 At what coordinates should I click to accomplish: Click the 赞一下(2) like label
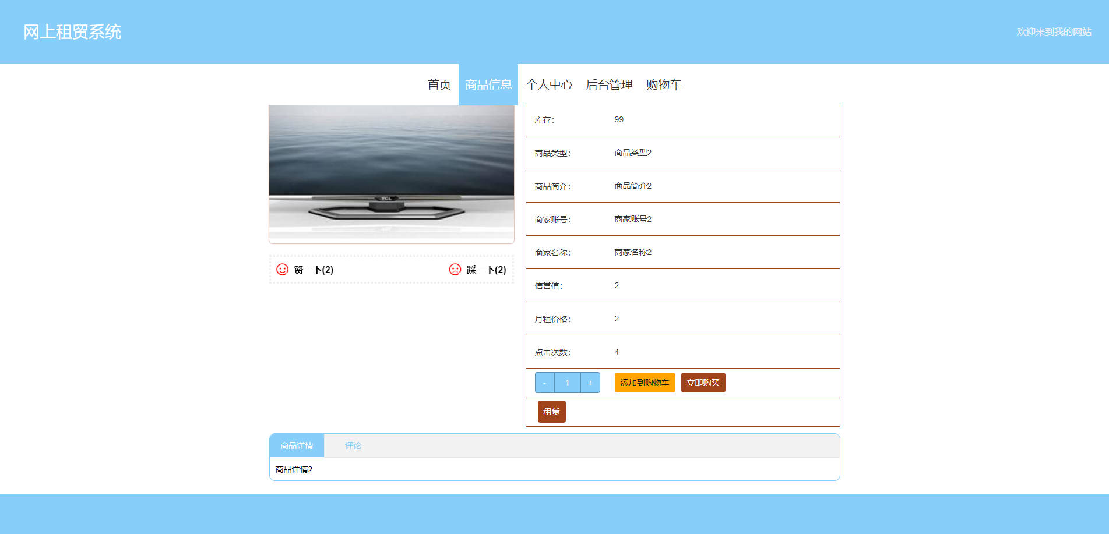314,270
